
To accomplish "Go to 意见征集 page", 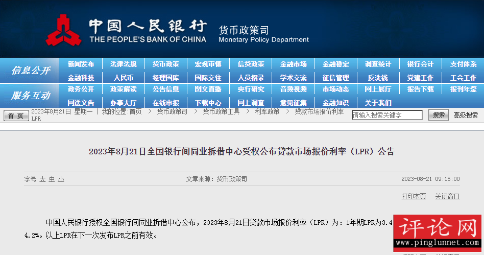I will pyautogui.click(x=293, y=103).
